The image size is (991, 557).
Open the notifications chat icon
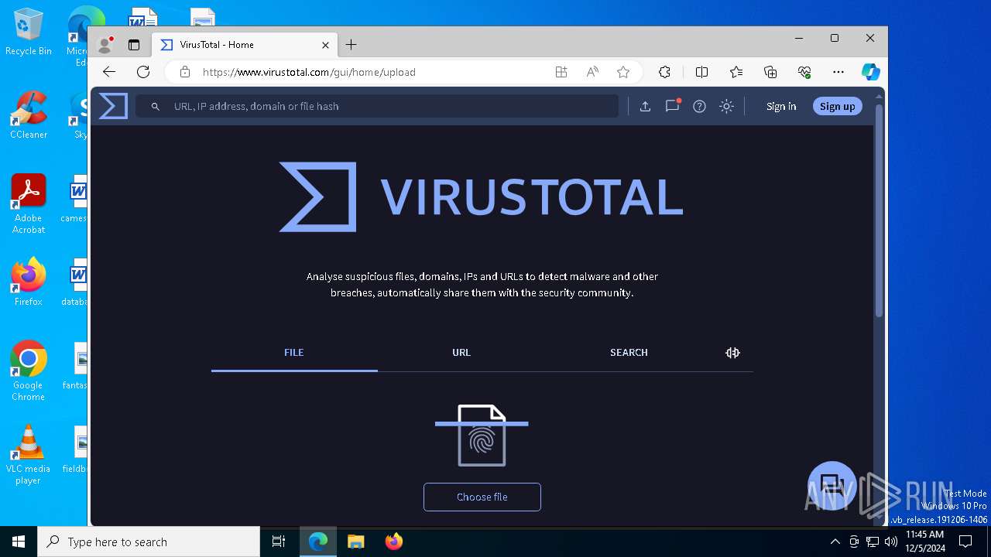click(x=672, y=106)
